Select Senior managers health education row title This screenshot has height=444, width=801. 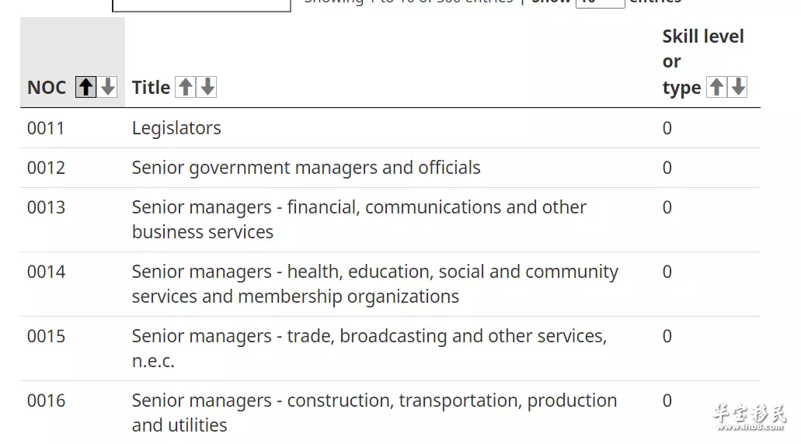coord(375,284)
